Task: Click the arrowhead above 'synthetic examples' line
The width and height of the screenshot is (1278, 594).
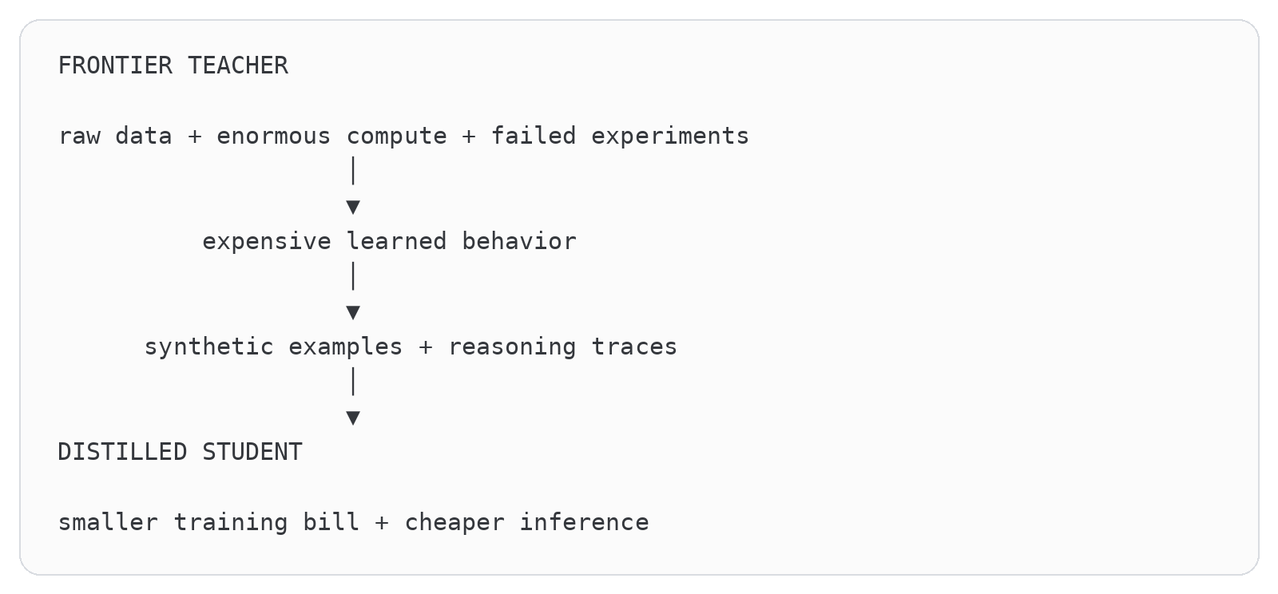Action: 353,313
